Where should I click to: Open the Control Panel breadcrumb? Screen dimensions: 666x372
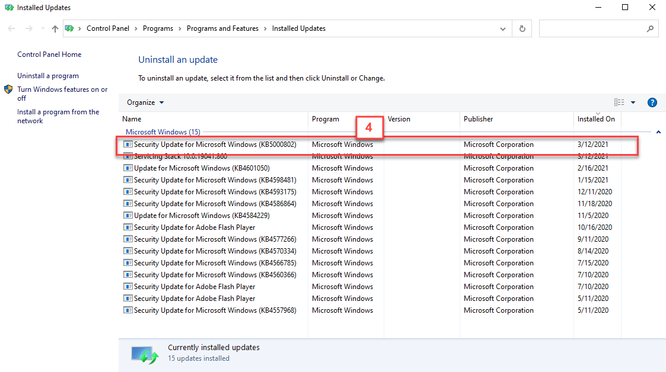point(108,28)
